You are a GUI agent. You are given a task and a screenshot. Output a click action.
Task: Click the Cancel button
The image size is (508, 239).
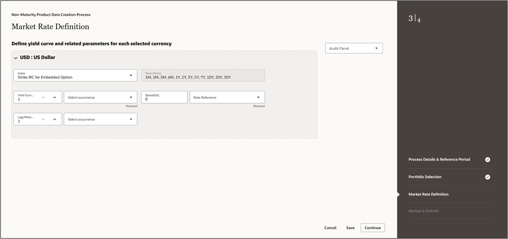pos(330,228)
